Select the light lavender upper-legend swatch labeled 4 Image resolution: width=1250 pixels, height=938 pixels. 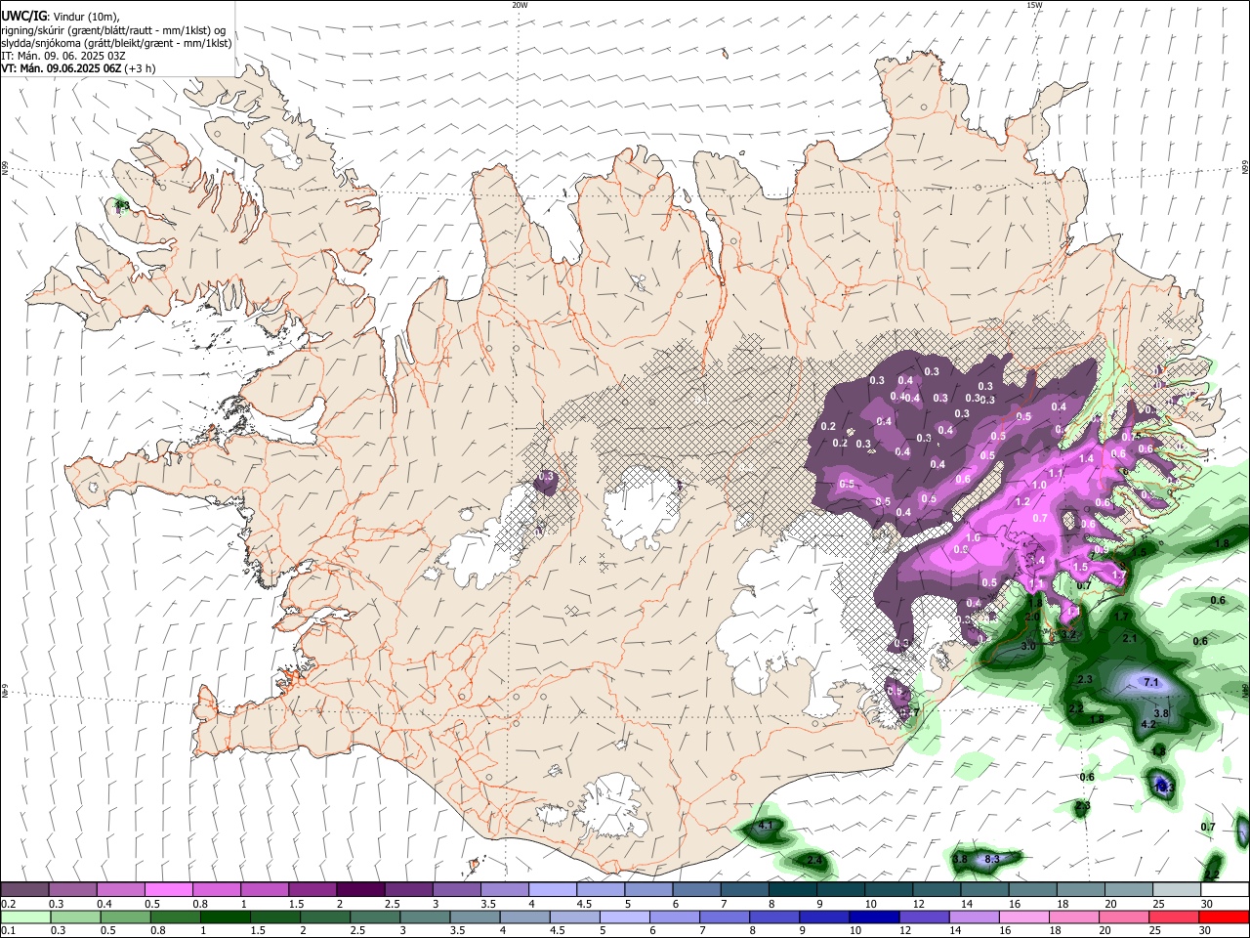pyautogui.click(x=552, y=890)
